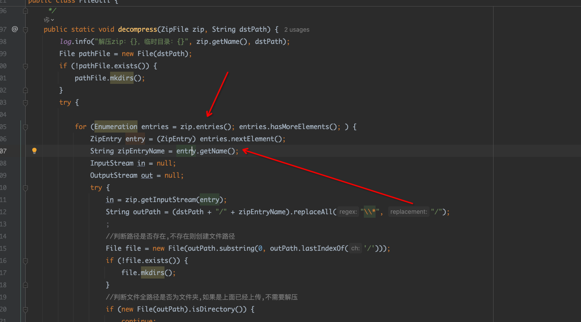Click the @ gutter icon beside decompress
This screenshot has height=322, width=581.
click(15, 29)
